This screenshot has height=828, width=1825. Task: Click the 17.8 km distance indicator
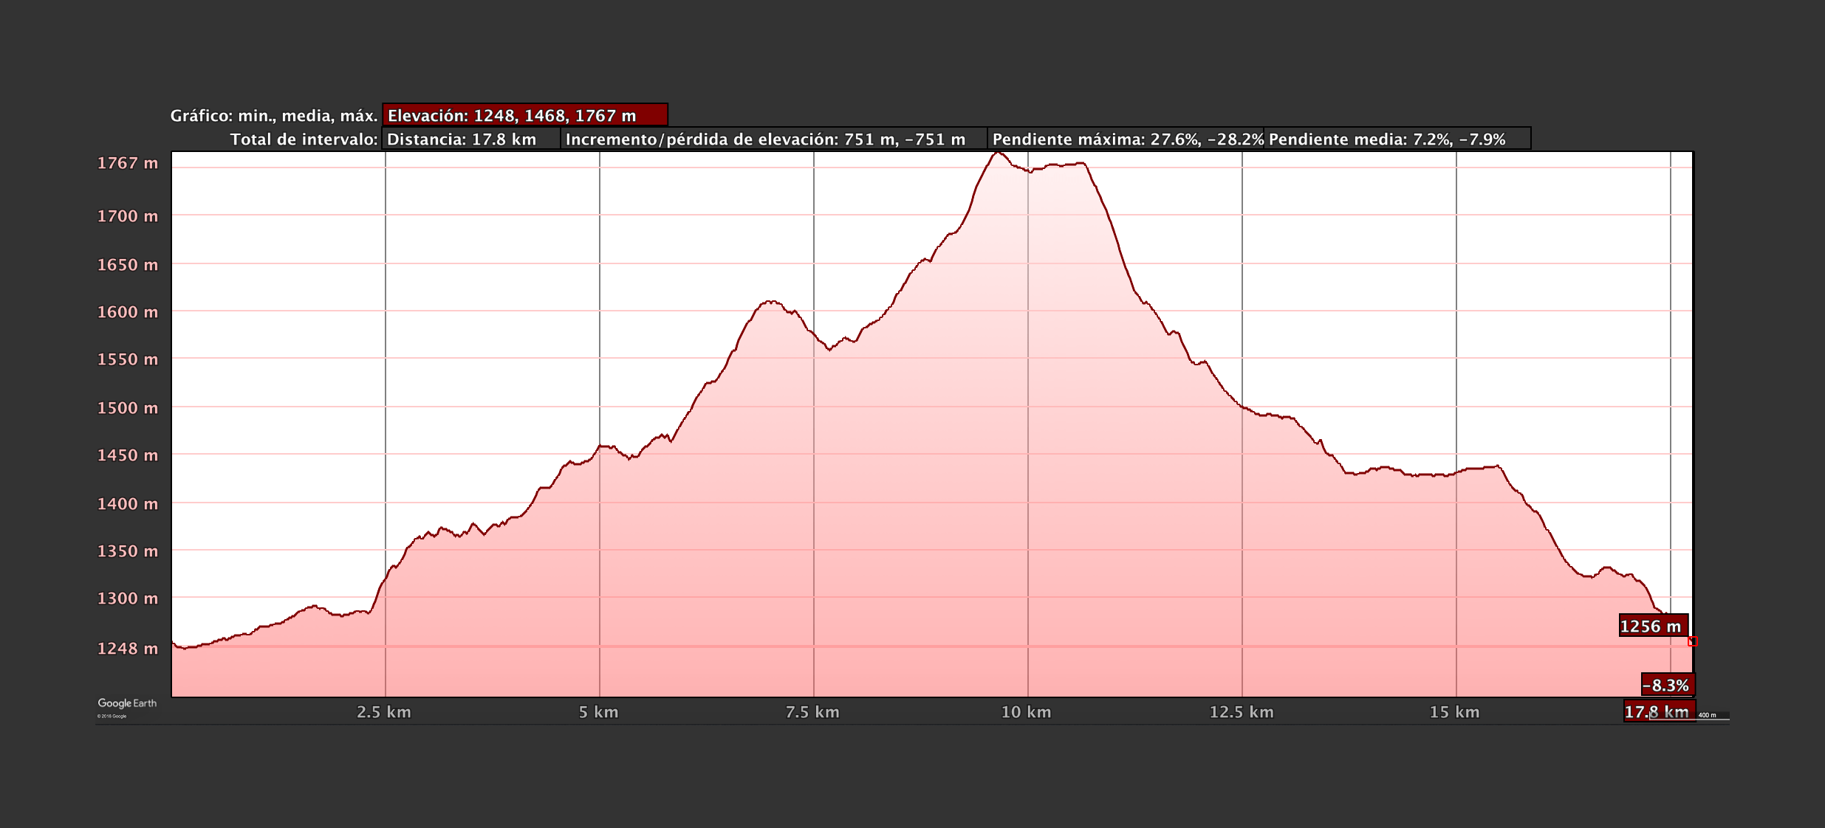coord(1658,712)
